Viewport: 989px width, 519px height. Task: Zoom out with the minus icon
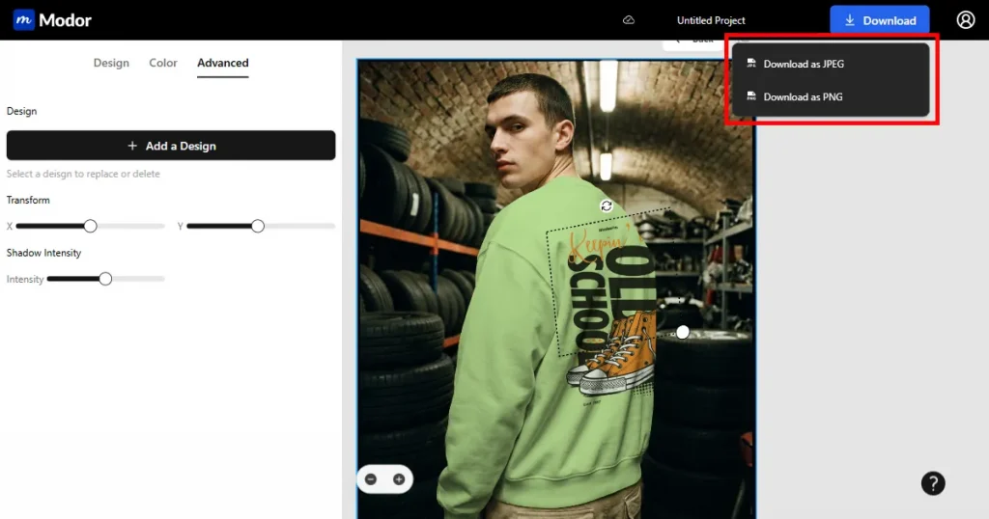371,479
